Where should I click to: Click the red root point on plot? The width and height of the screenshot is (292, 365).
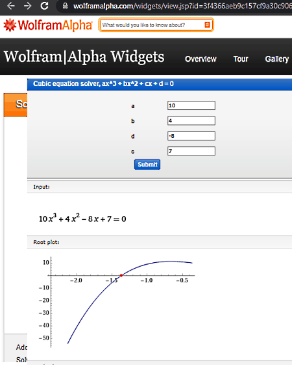click(x=121, y=275)
